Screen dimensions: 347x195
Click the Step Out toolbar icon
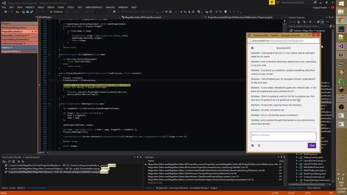coord(193,12)
